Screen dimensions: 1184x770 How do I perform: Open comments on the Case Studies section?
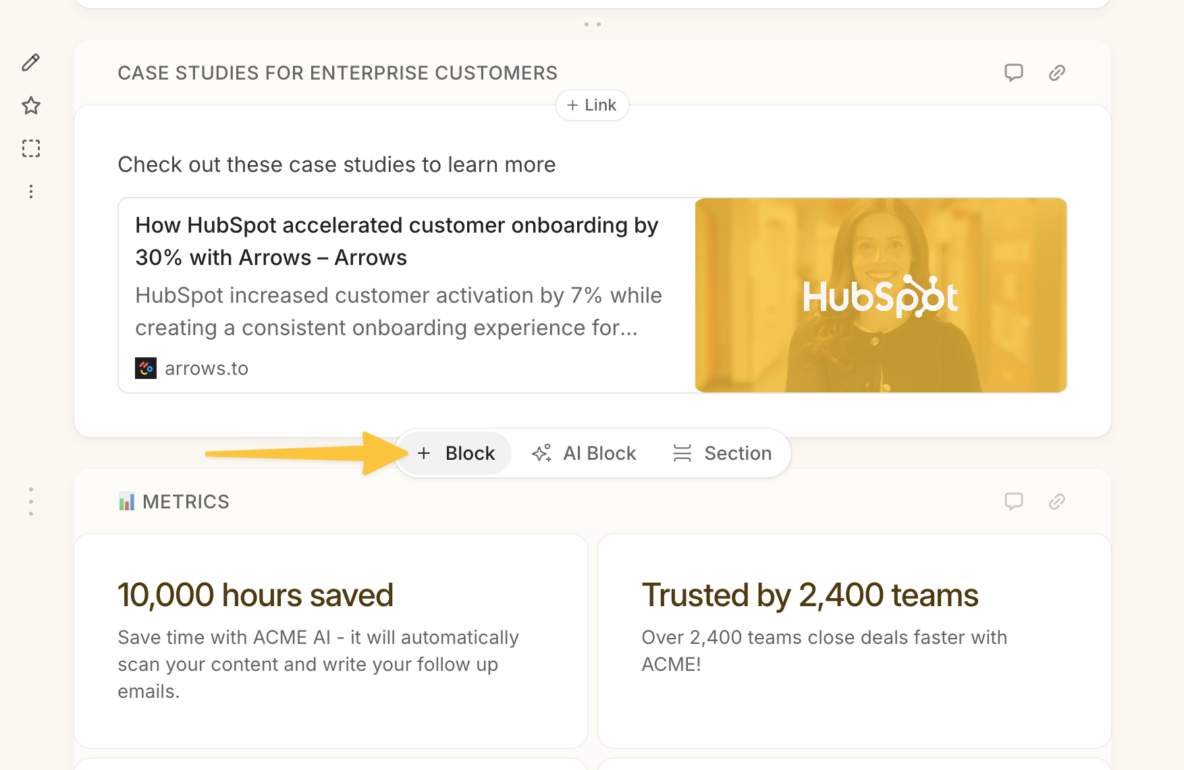coord(1013,73)
